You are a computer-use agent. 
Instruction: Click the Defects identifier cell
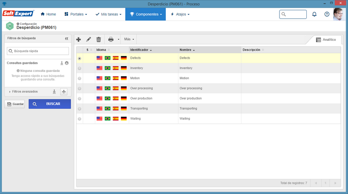[x=154, y=58]
